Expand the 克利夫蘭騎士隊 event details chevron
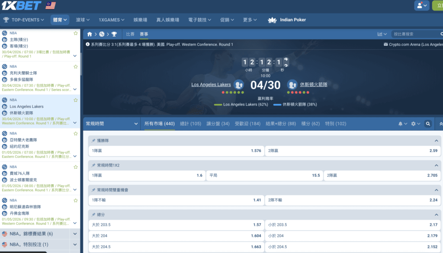Viewport: 443px width, 253px height. coord(75,90)
